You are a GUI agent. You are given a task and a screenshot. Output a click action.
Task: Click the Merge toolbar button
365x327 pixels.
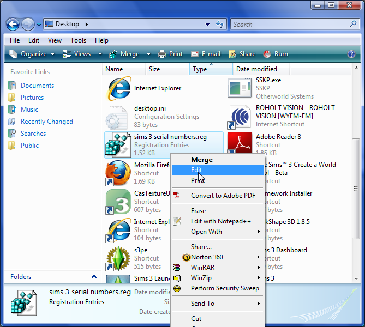pyautogui.click(x=124, y=54)
